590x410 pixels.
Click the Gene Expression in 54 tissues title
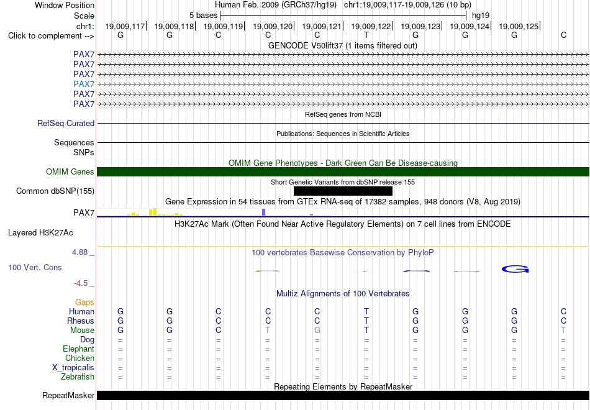click(343, 202)
